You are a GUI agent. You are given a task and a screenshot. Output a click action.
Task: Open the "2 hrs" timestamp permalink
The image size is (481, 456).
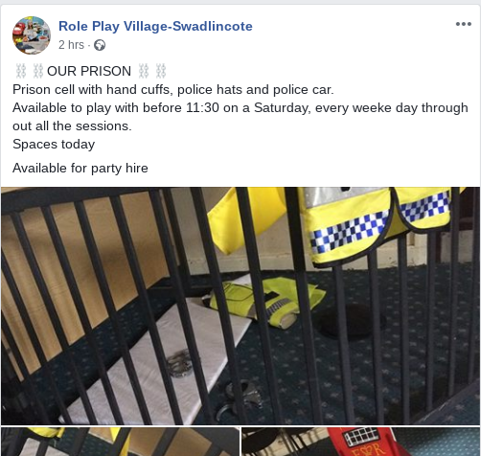click(x=71, y=45)
